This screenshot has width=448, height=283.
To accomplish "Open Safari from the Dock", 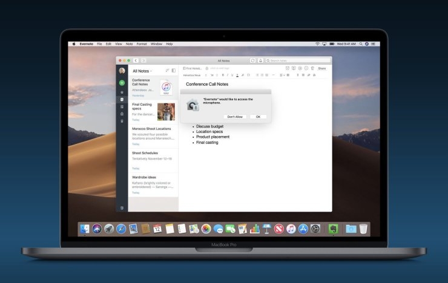I will pyautogui.click(x=121, y=229).
